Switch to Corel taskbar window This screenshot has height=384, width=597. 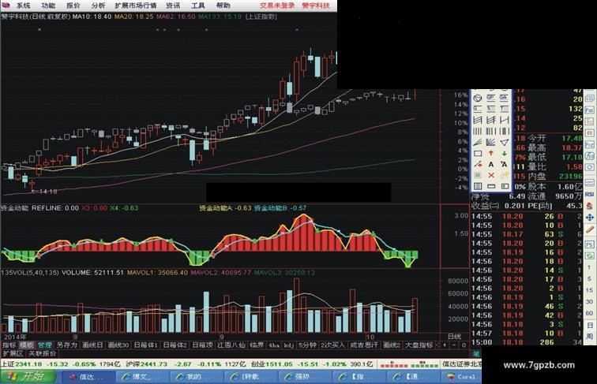click(x=461, y=377)
